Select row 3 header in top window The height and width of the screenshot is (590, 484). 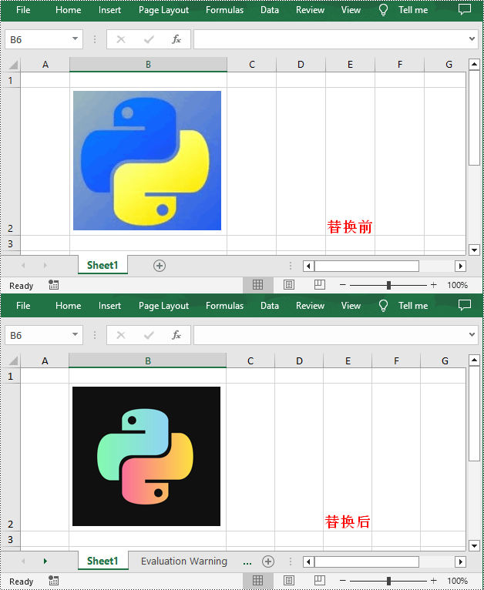(x=11, y=243)
